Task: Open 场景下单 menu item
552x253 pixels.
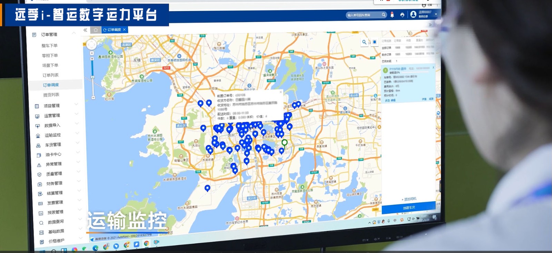Action: point(50,65)
